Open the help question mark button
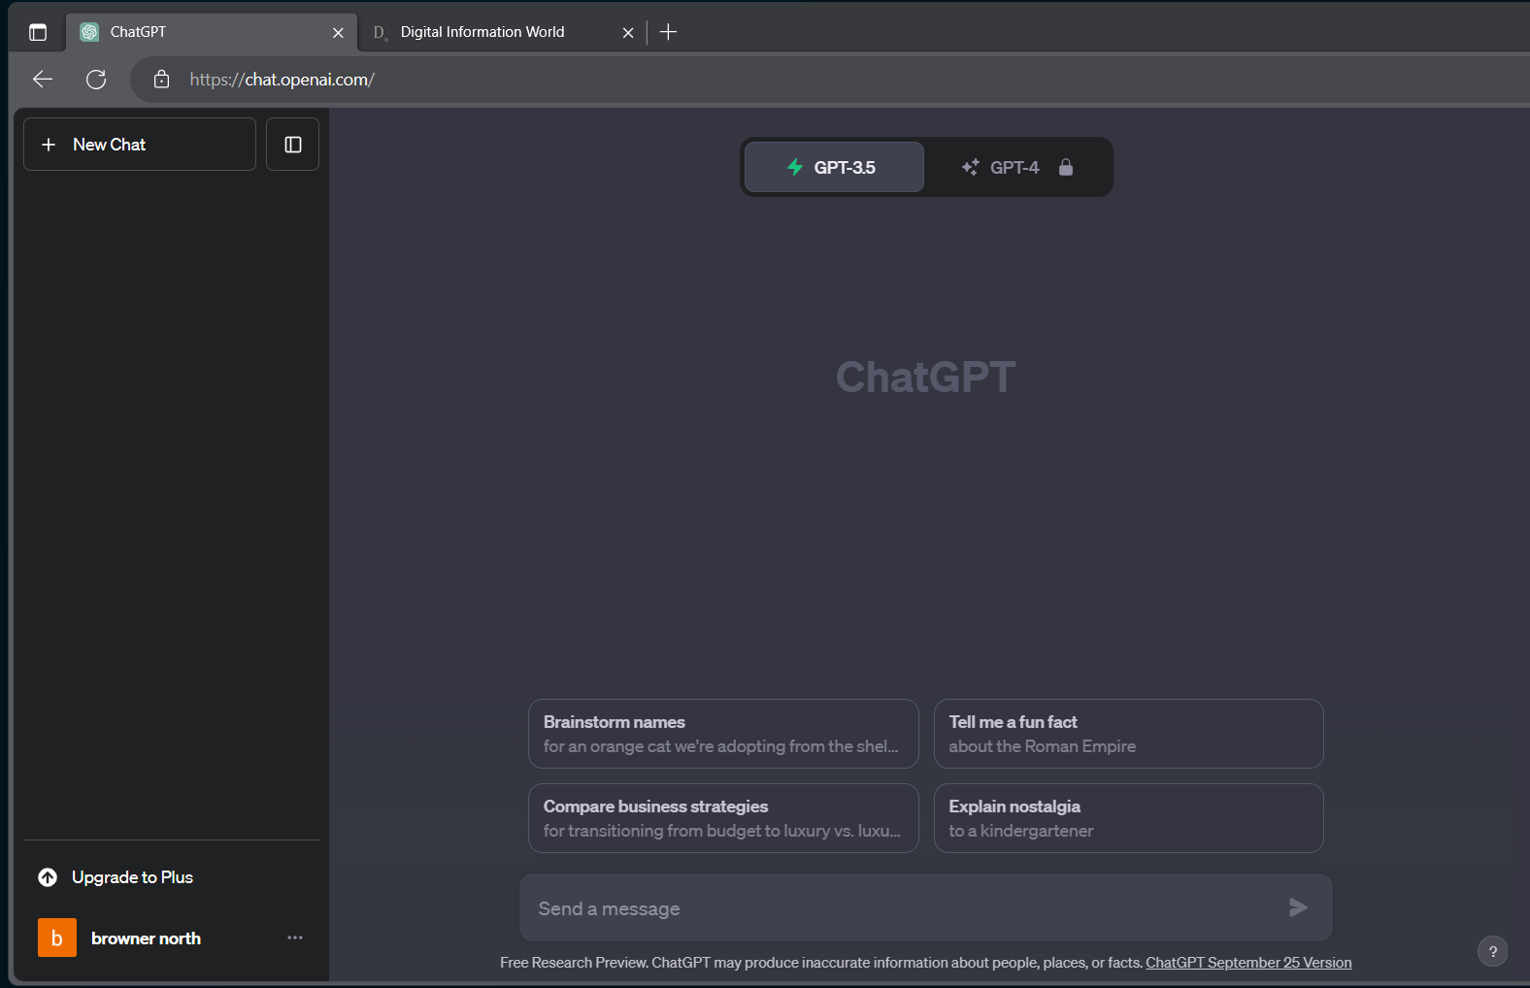1530x988 pixels. (1493, 951)
